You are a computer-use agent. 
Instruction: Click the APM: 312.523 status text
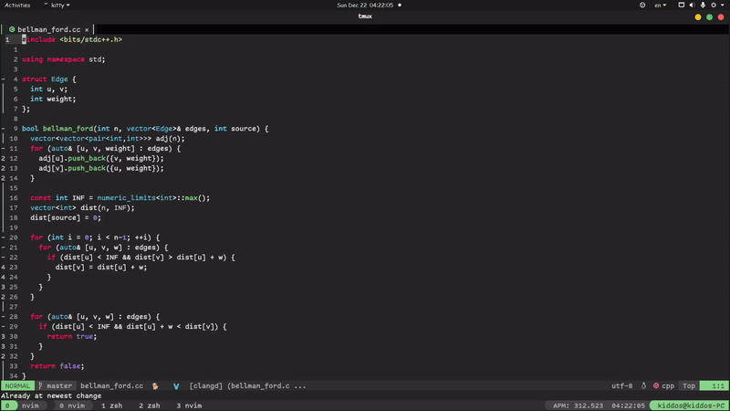pyautogui.click(x=578, y=406)
